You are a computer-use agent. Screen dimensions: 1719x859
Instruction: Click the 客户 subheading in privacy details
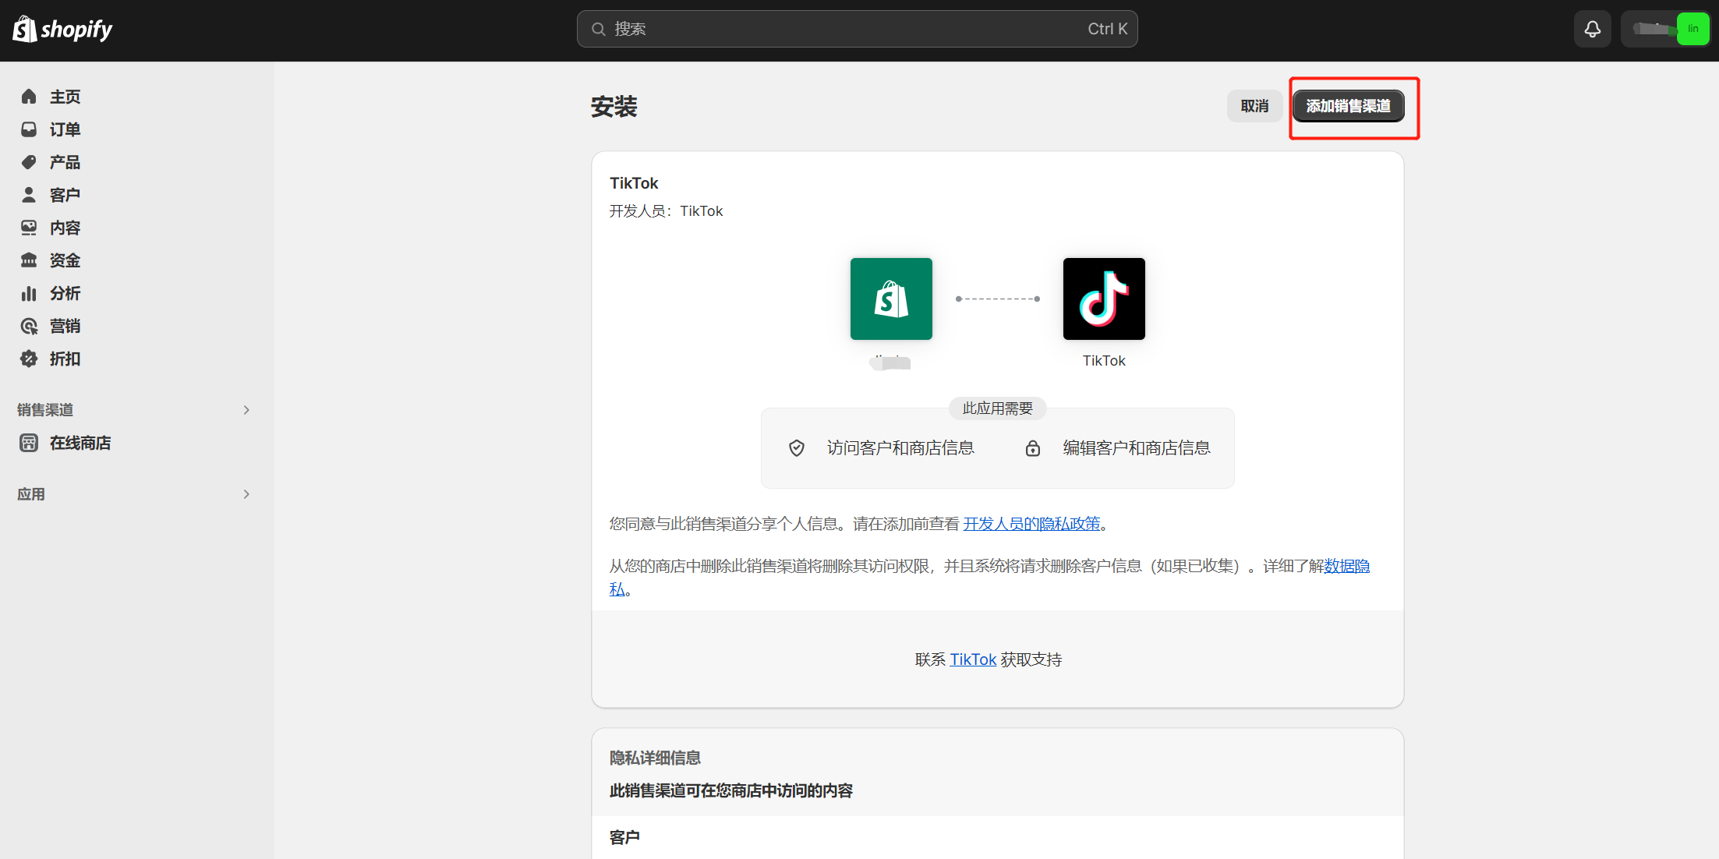[x=624, y=837]
